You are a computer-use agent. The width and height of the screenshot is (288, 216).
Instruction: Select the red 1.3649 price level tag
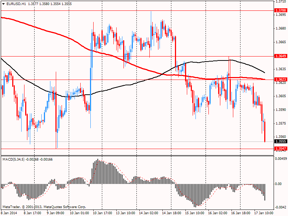281,56
